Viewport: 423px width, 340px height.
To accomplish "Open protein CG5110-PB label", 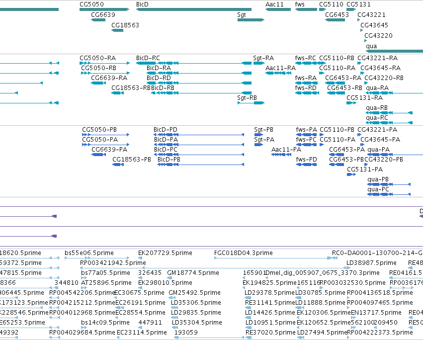I will click(337, 130).
